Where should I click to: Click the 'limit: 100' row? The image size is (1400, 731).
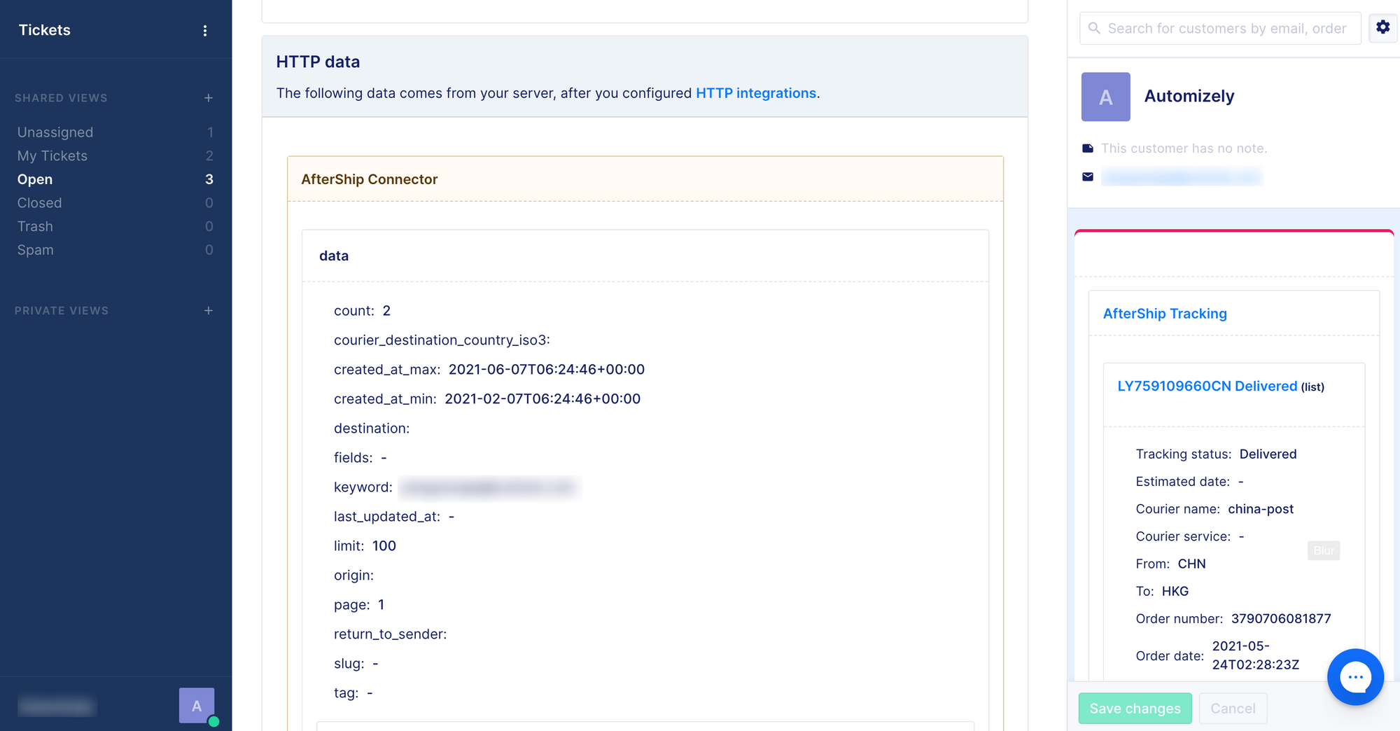(365, 546)
